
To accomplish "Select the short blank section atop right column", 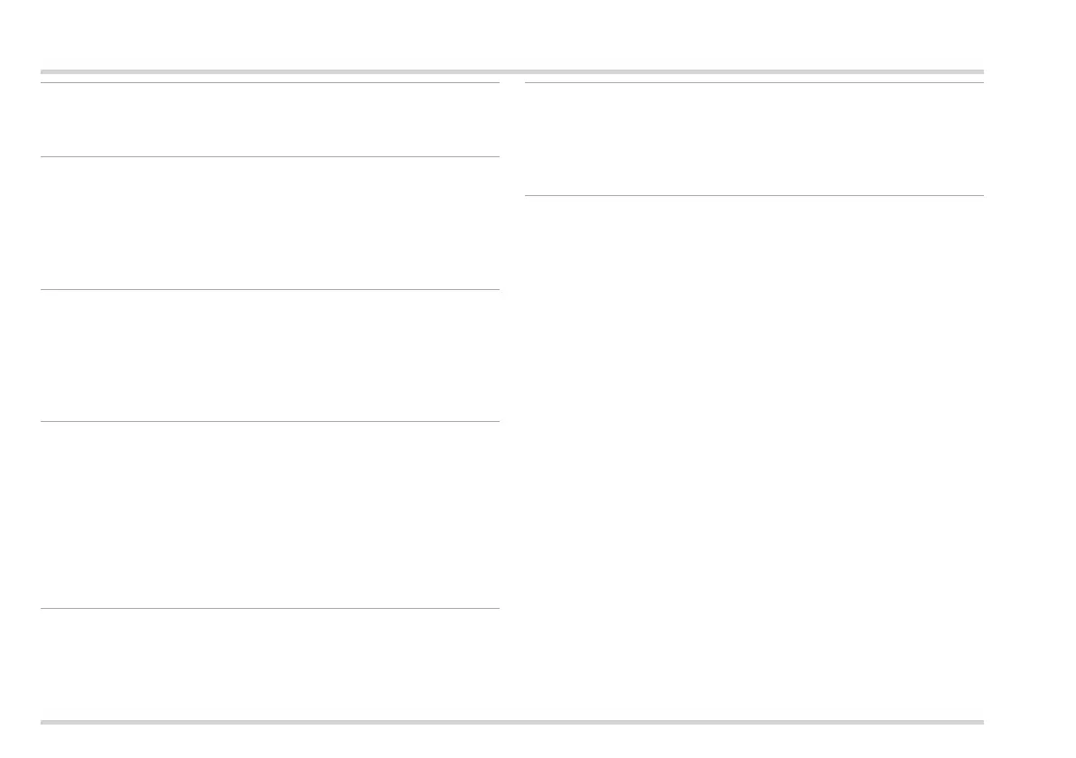I will (753, 139).
